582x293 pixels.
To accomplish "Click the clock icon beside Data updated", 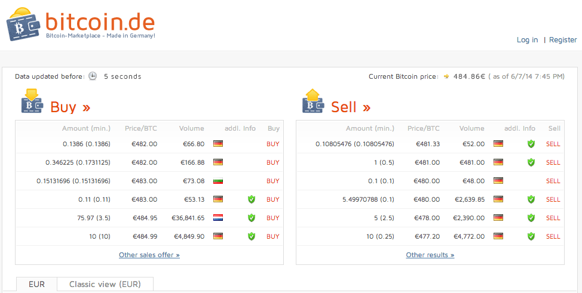I will [93, 76].
